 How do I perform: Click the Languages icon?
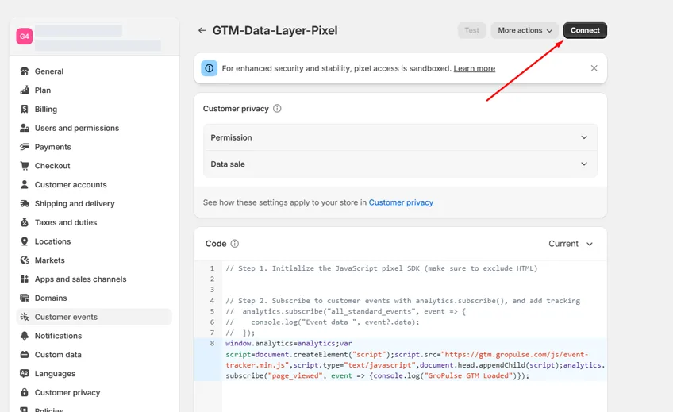tap(25, 373)
